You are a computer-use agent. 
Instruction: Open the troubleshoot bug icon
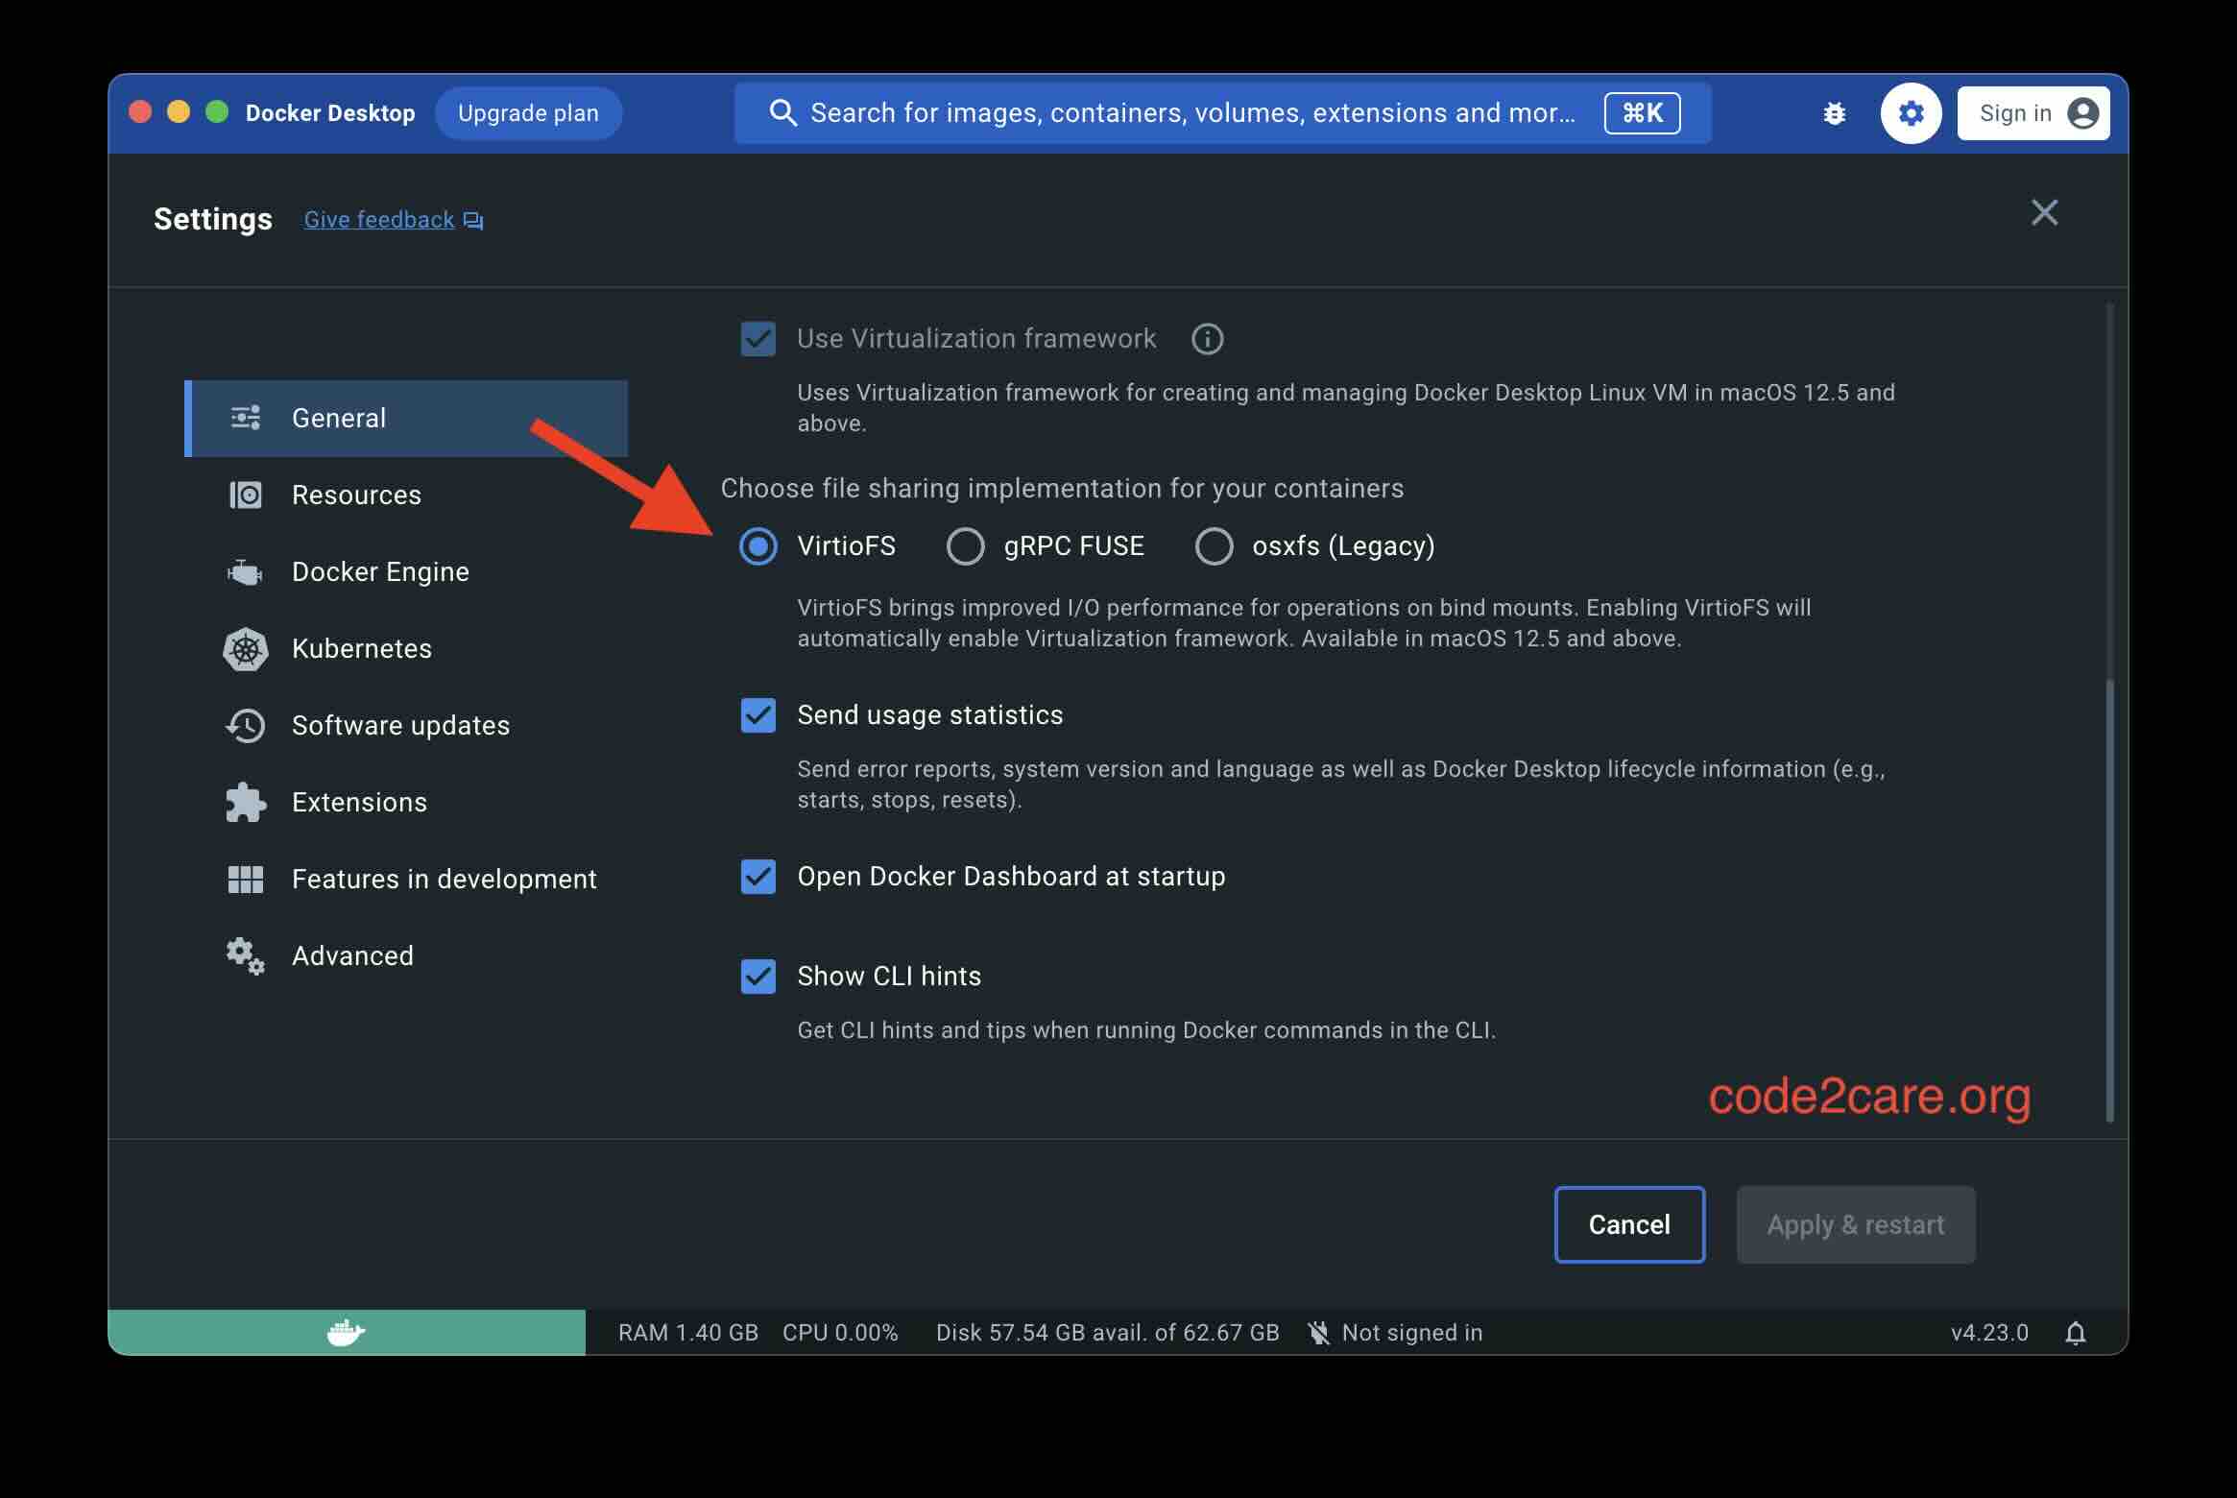(x=1834, y=113)
